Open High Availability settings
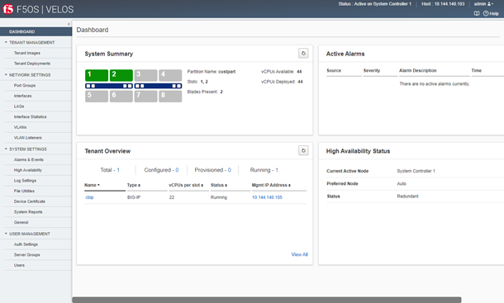The width and height of the screenshot is (504, 303). pyautogui.click(x=27, y=170)
